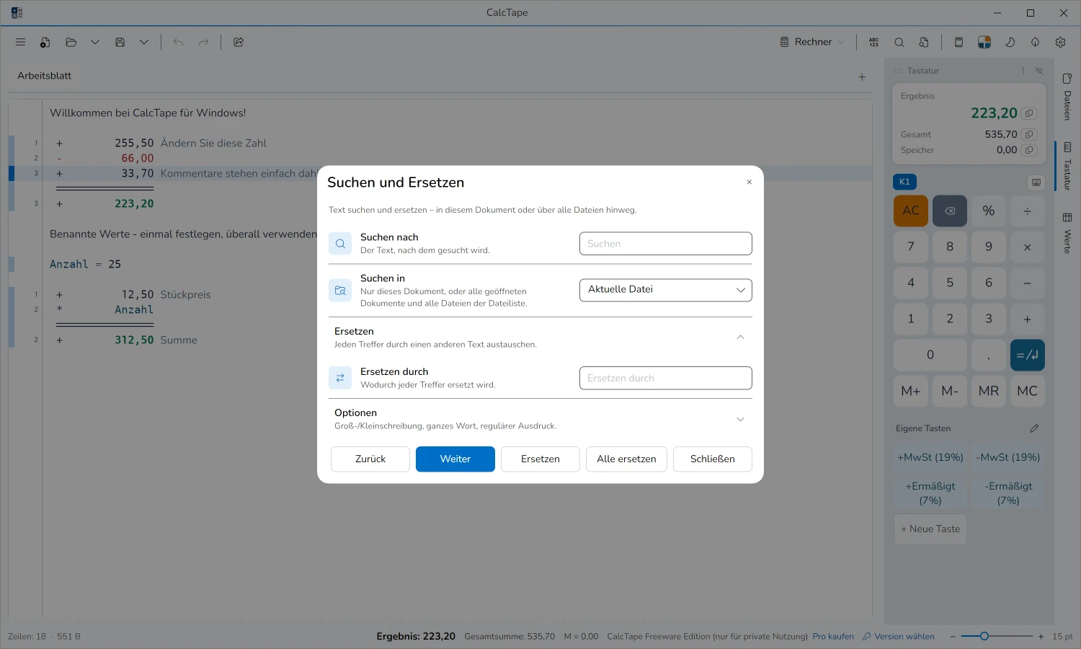Click the magnifier search toolbar icon
This screenshot has width=1081, height=649.
point(899,42)
